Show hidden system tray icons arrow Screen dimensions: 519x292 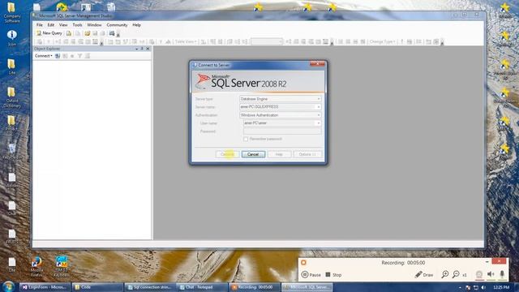pos(460,287)
